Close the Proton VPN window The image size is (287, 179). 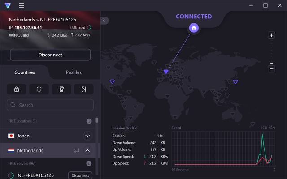coord(280,5)
